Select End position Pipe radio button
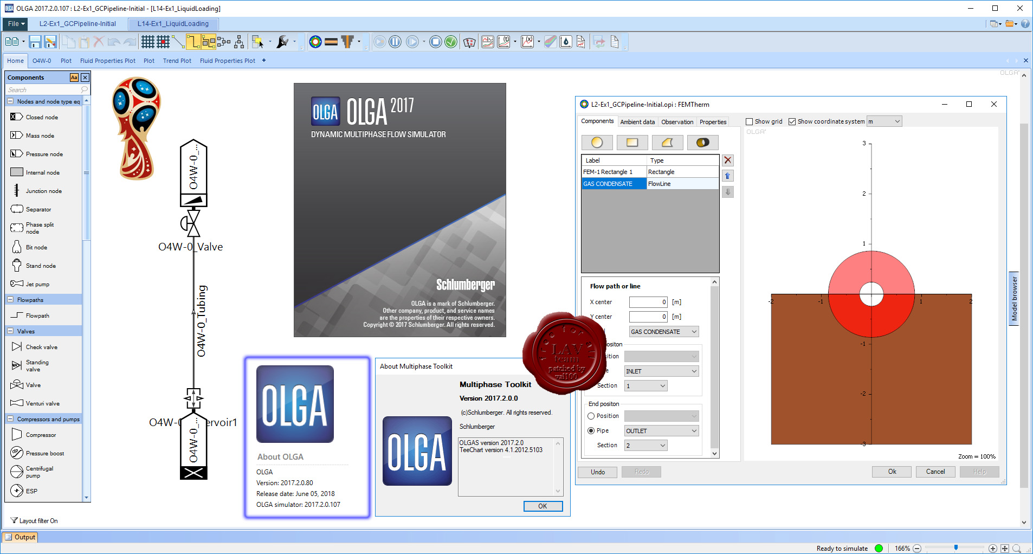 point(591,431)
